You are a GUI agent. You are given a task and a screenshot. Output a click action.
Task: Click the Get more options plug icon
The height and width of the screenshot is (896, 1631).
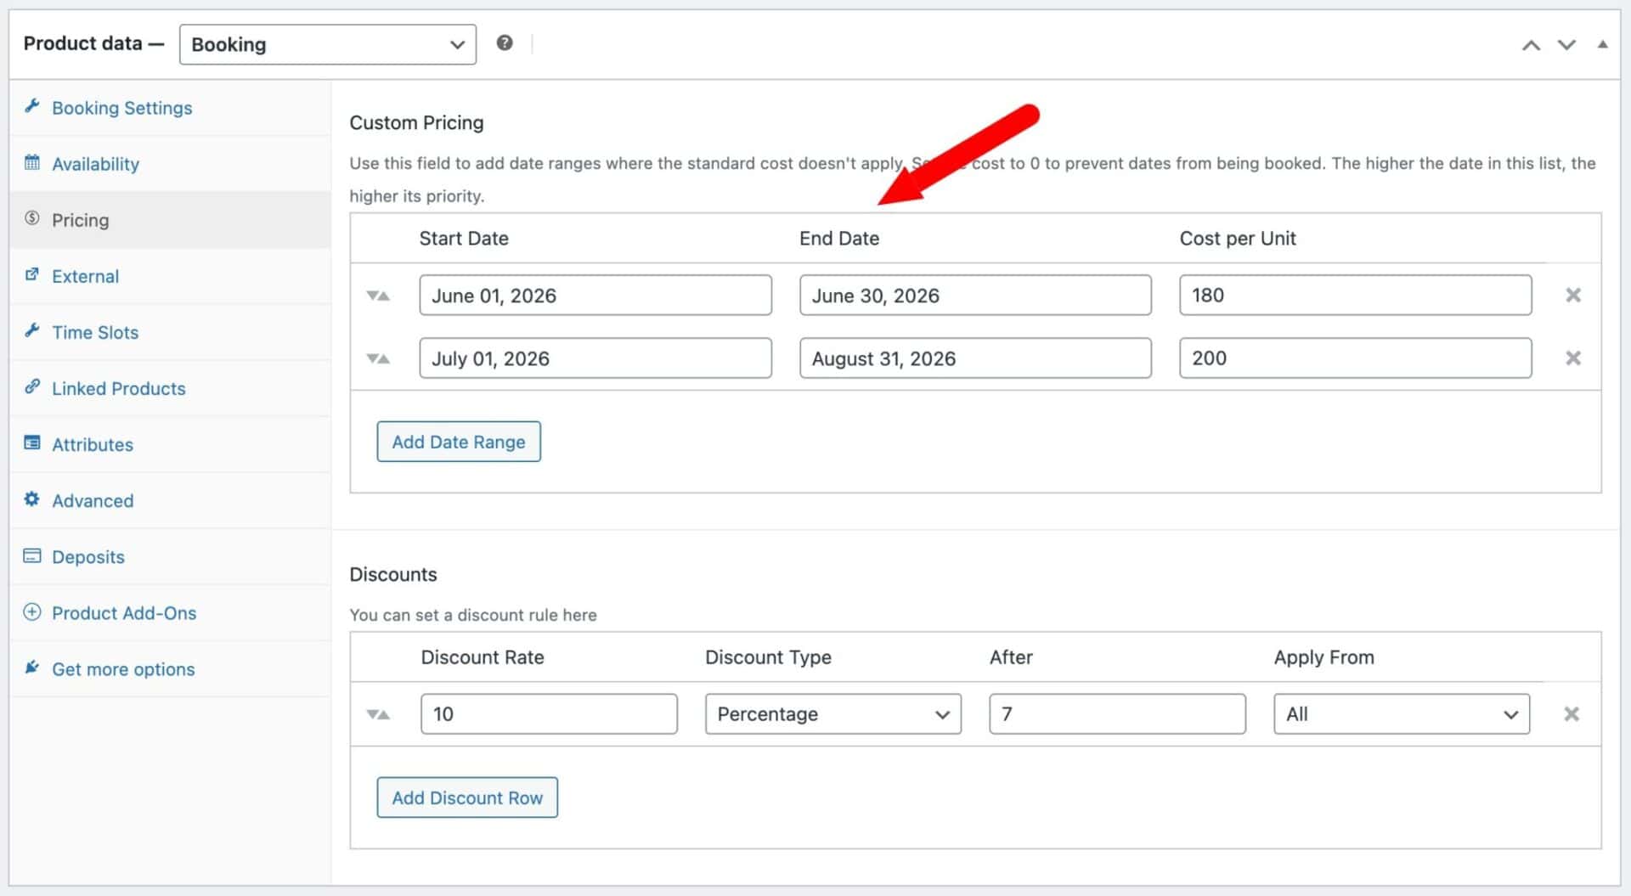click(32, 667)
